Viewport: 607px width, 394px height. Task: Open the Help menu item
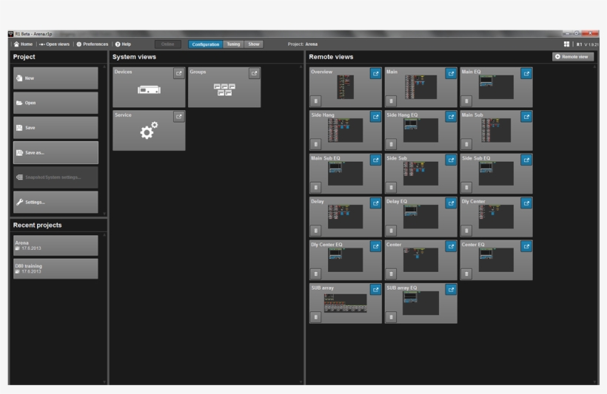(x=123, y=44)
